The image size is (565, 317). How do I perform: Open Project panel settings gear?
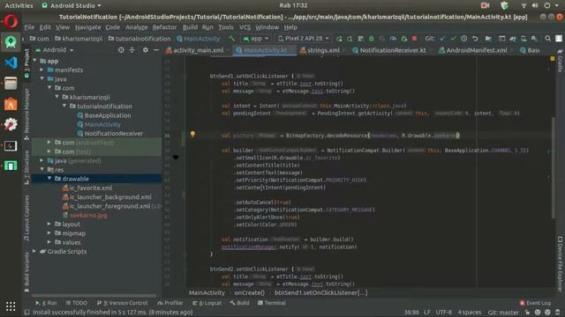[x=145, y=50]
